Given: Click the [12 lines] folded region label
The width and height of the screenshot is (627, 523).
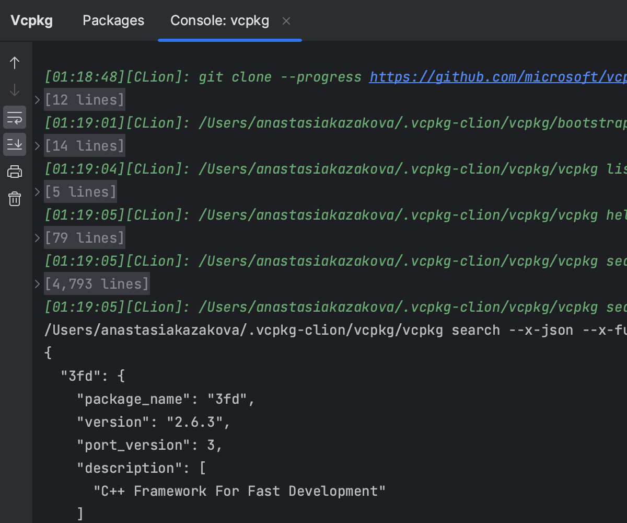Looking at the screenshot, I should (x=85, y=100).
